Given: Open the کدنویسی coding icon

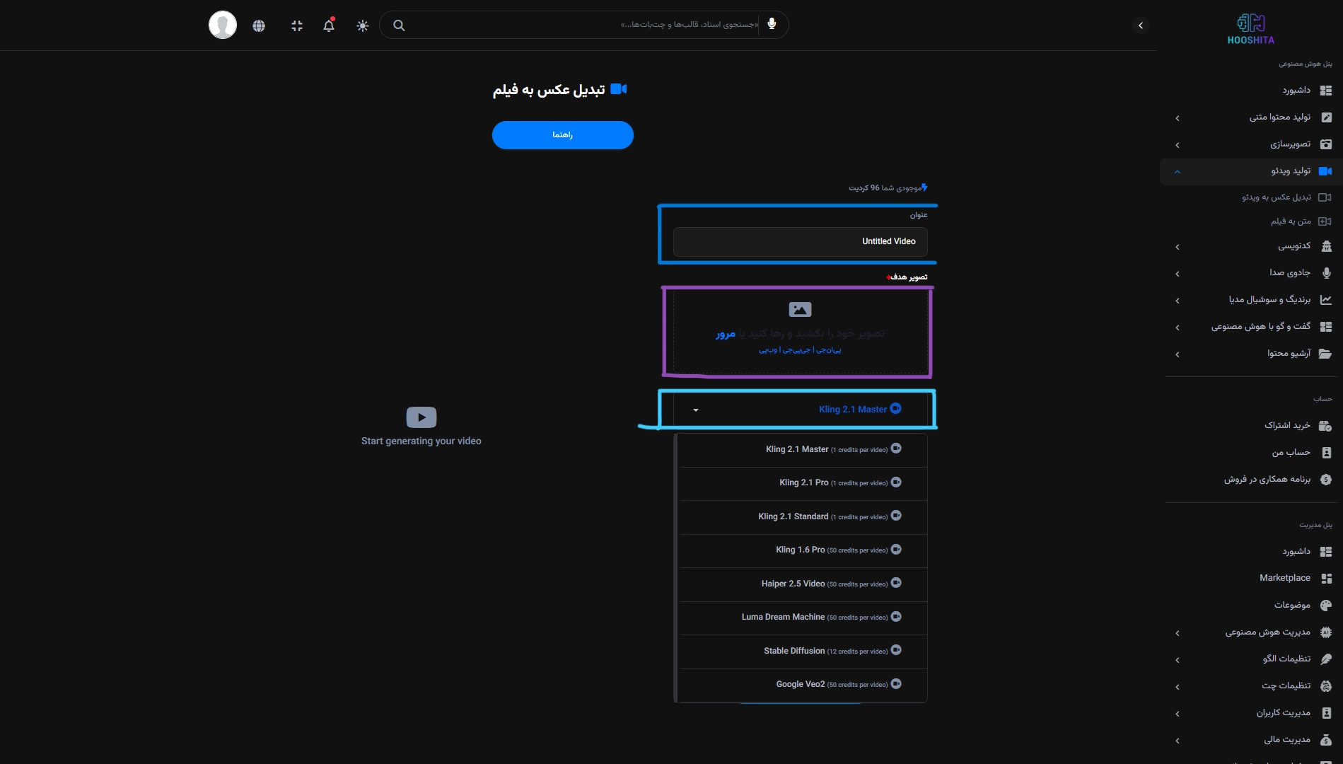Looking at the screenshot, I should (1327, 246).
